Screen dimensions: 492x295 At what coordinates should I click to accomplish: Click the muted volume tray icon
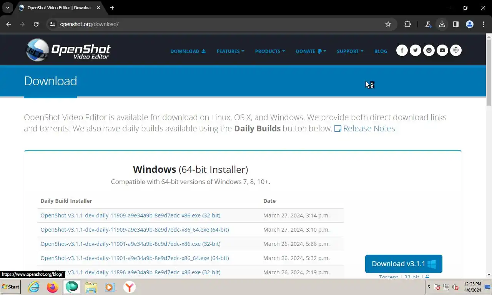pyautogui.click(x=455, y=287)
